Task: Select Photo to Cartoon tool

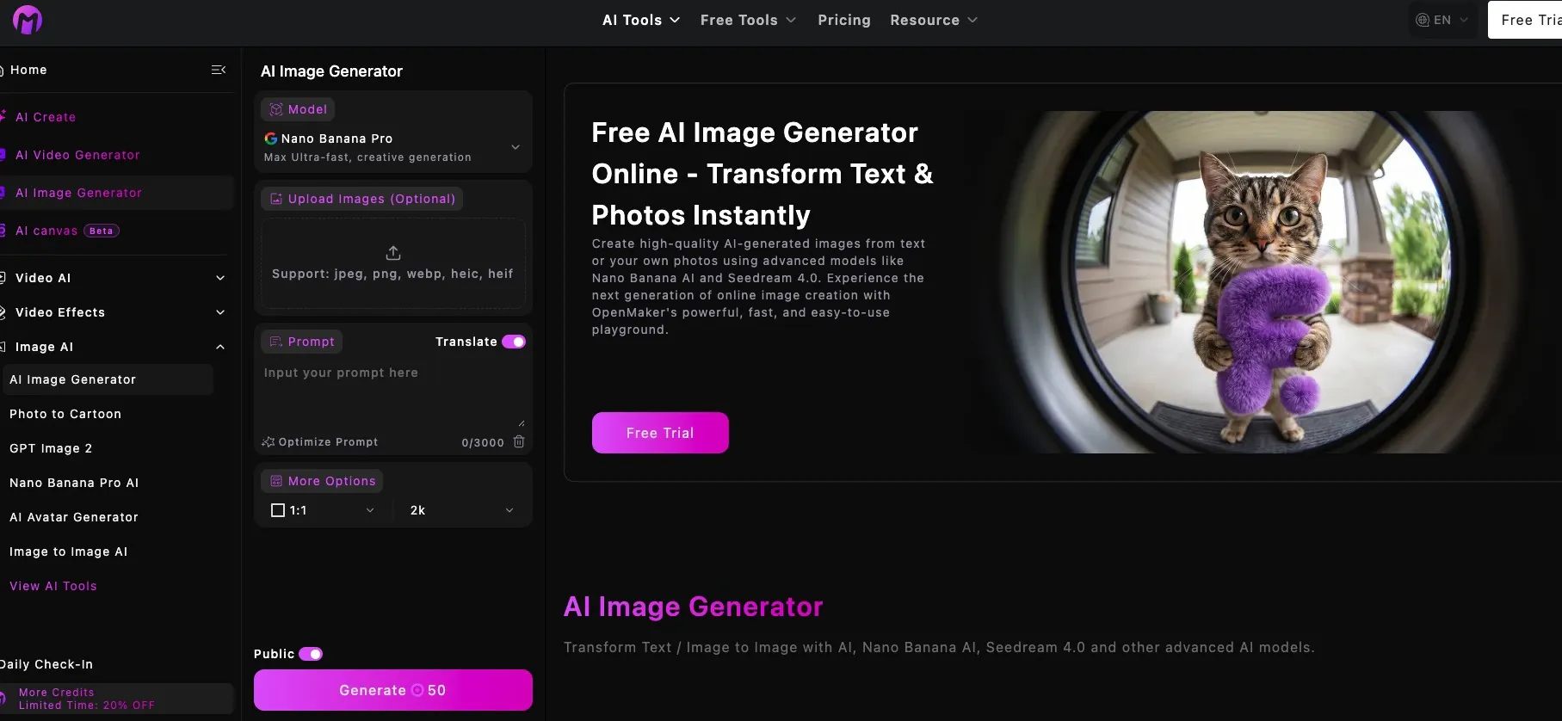Action: (x=65, y=414)
